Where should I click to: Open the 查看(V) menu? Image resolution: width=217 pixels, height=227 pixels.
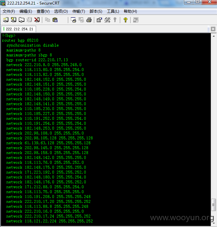click(43, 11)
